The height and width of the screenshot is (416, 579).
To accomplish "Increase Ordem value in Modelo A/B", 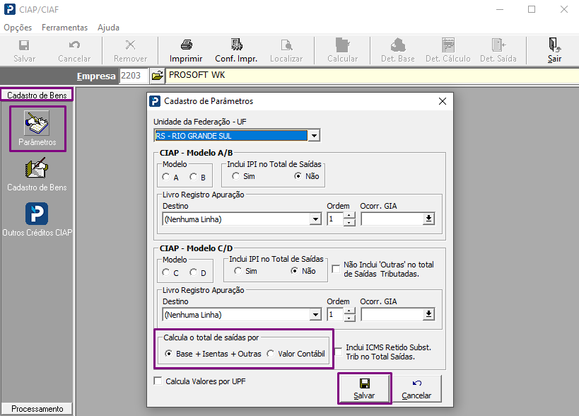I will coord(349,215).
